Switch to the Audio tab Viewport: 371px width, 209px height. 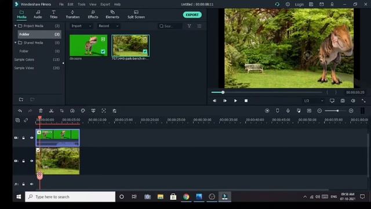pyautogui.click(x=38, y=14)
